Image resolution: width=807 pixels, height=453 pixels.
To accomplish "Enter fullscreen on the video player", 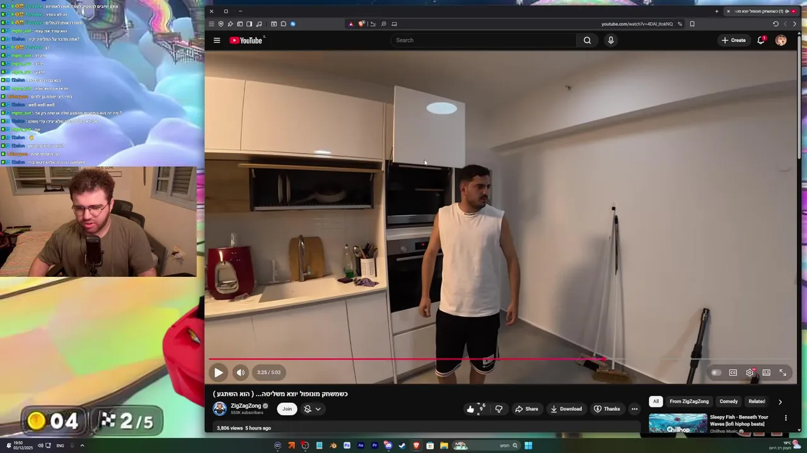I will pos(783,372).
